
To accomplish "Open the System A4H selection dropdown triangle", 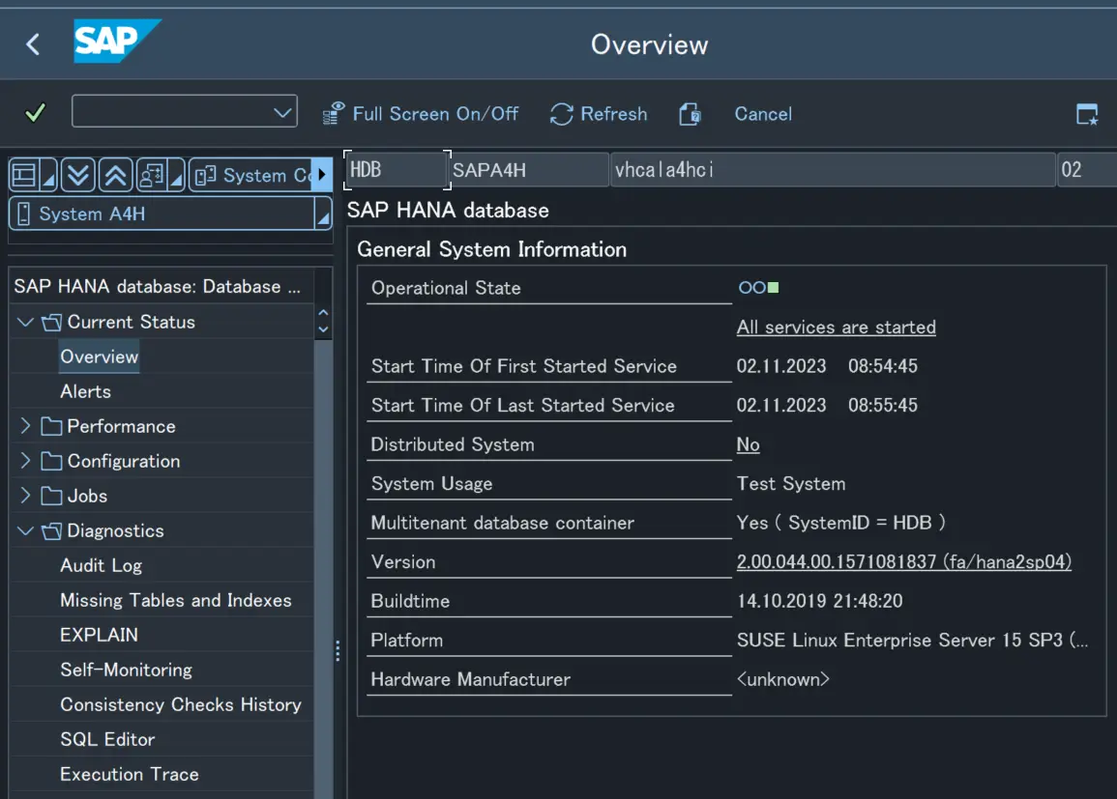I will click(323, 214).
